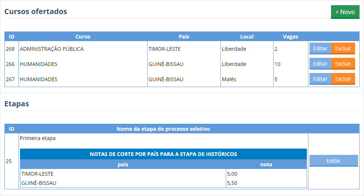Edit the Administração Pública course row
Screen dimensions: 364x196
tap(320, 49)
